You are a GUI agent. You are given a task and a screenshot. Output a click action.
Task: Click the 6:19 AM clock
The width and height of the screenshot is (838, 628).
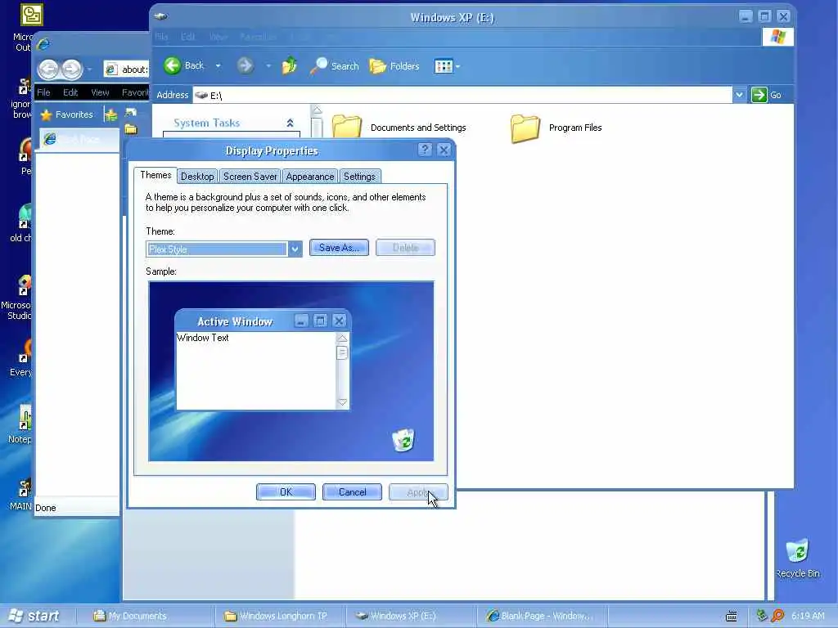808,616
